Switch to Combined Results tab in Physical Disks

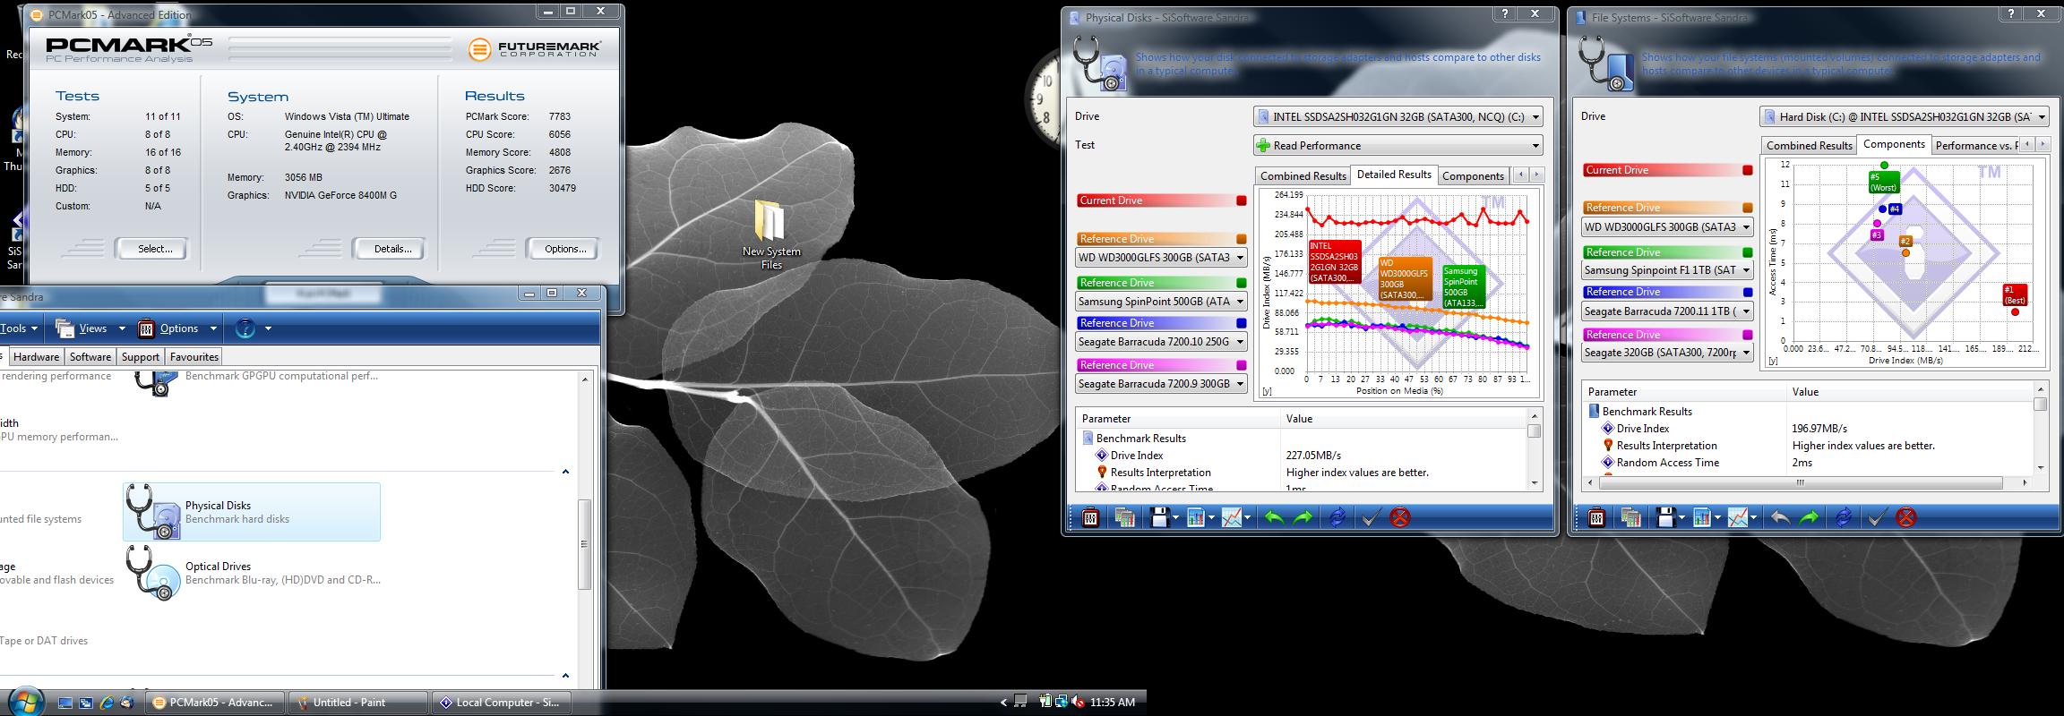pyautogui.click(x=1303, y=176)
